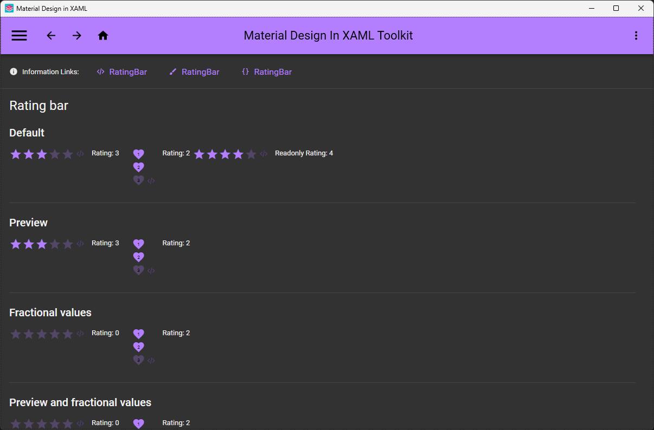The width and height of the screenshot is (654, 430).
Task: Select heart 3 in Fractional values section
Action: (139, 360)
